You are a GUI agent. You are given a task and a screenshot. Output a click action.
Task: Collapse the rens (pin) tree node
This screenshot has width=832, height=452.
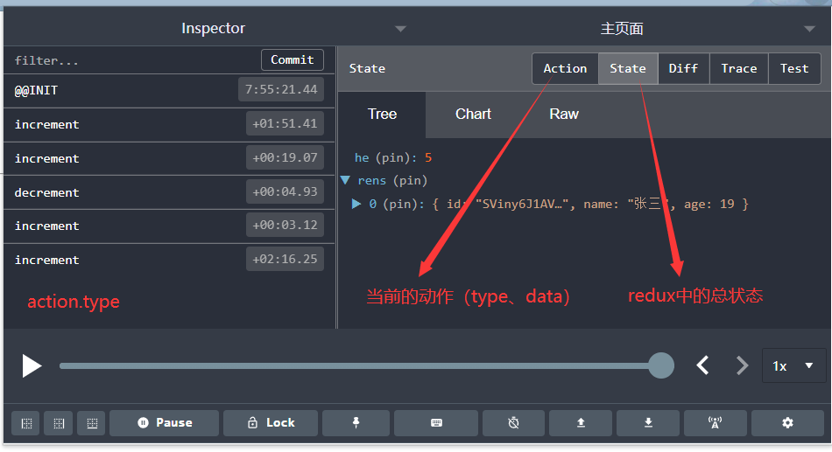point(345,181)
